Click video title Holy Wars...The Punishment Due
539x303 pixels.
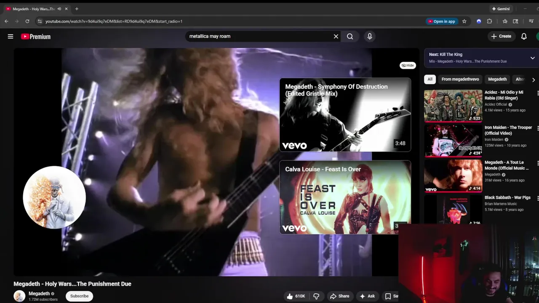click(x=72, y=284)
